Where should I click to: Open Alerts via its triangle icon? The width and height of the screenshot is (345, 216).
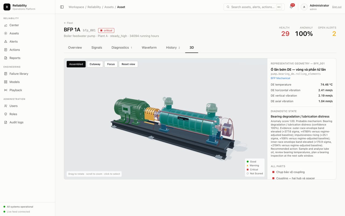pos(6,42)
